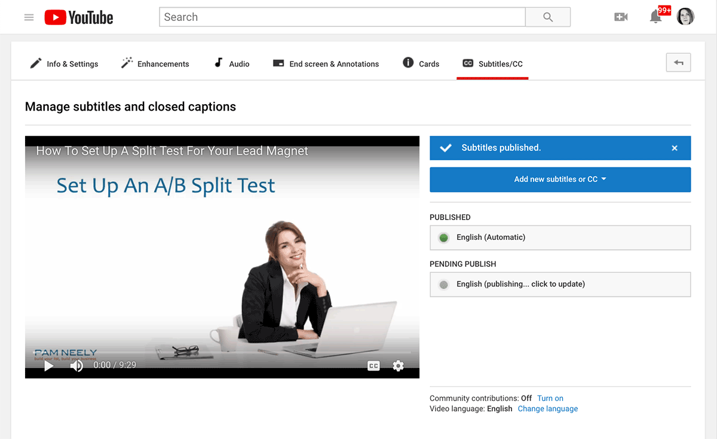This screenshot has height=439, width=717.
Task: Click the YouTube home logo
Action: [79, 17]
